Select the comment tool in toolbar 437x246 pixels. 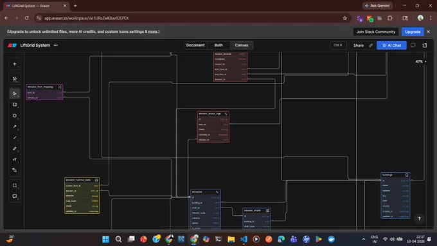pos(15,196)
